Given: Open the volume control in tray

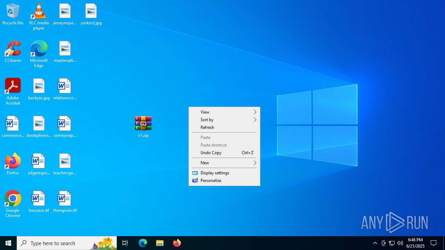Looking at the screenshot, I should pyautogui.click(x=400, y=243).
